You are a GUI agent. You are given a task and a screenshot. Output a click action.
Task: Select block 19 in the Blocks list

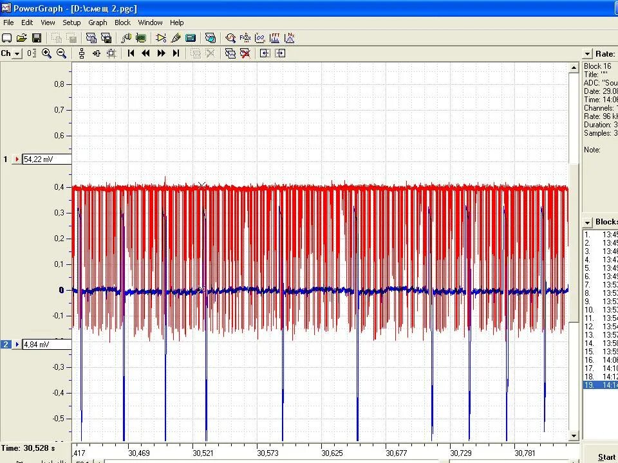599,385
